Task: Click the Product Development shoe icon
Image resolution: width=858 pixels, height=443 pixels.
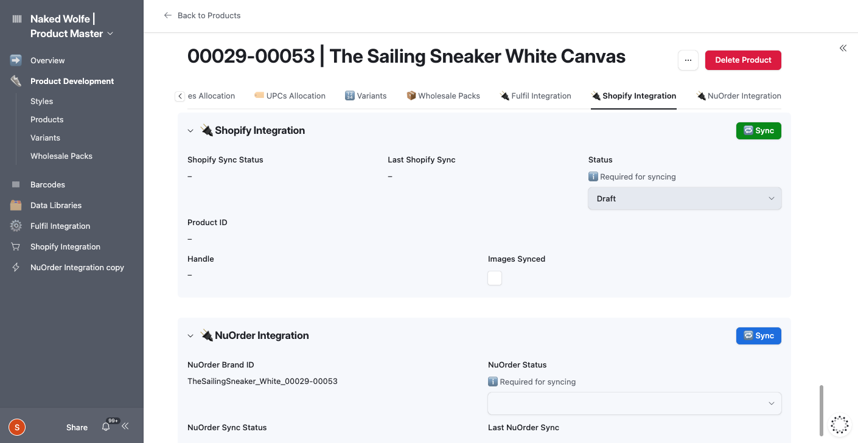Action: click(16, 81)
